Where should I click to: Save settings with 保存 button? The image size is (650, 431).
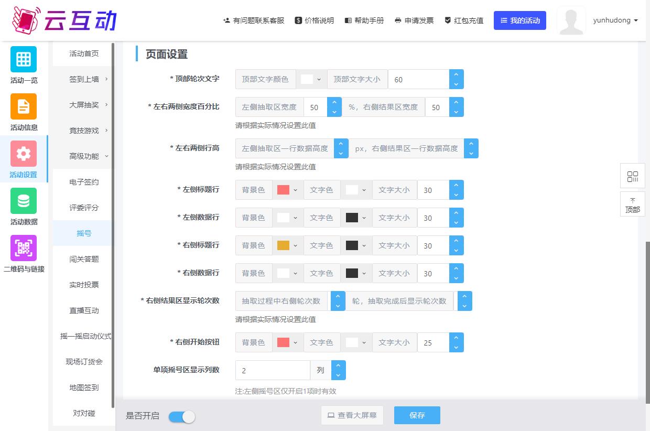coord(417,415)
